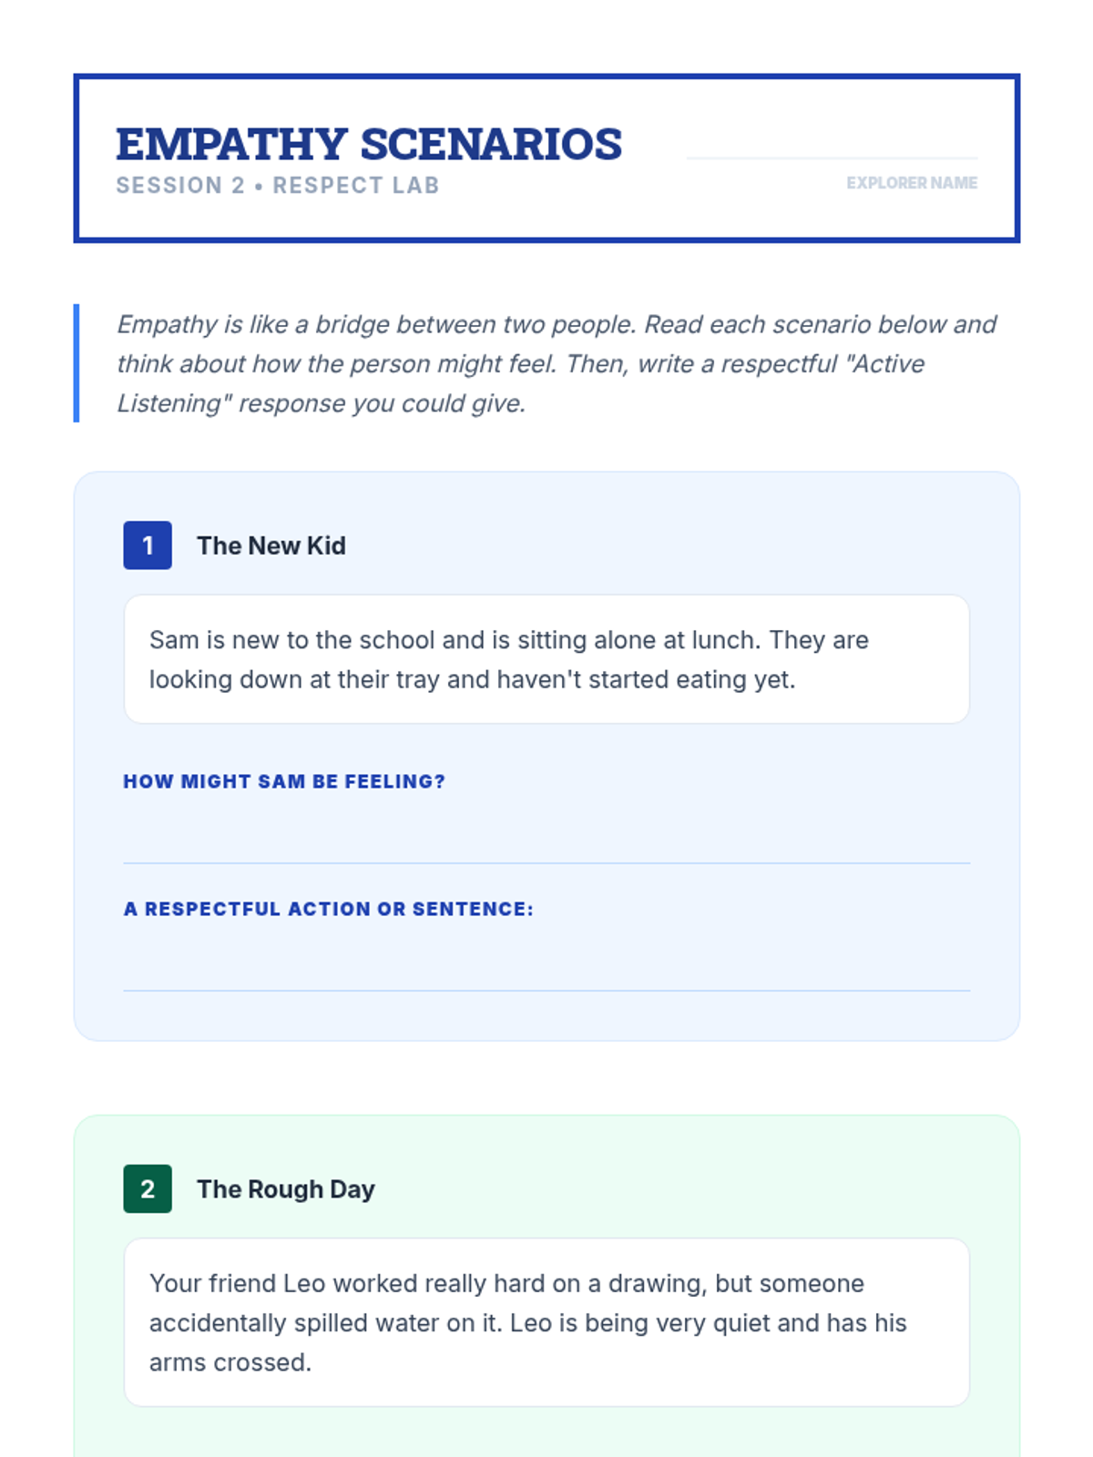
Task: Click the blue vertical bar beside intro
Action: 77,363
